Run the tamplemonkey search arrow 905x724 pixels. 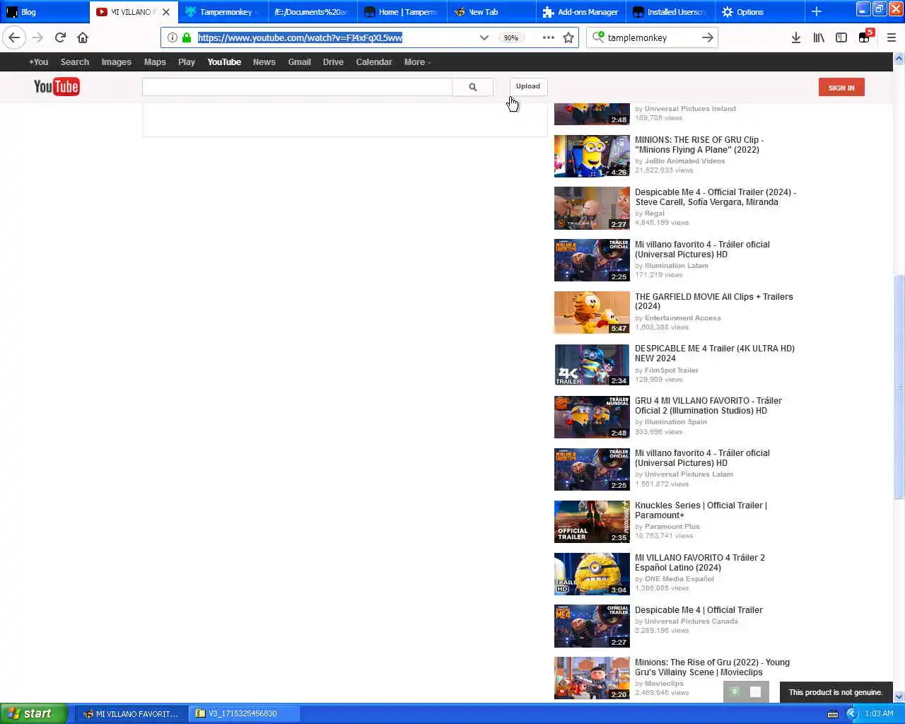[x=707, y=37]
